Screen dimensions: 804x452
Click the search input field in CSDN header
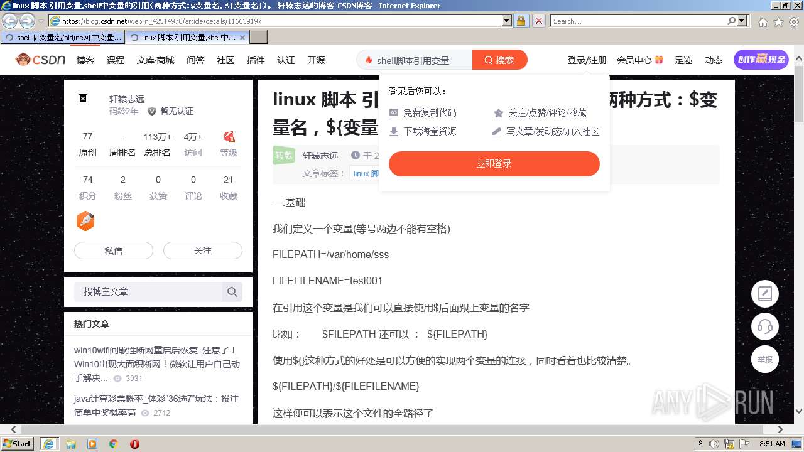(x=415, y=60)
